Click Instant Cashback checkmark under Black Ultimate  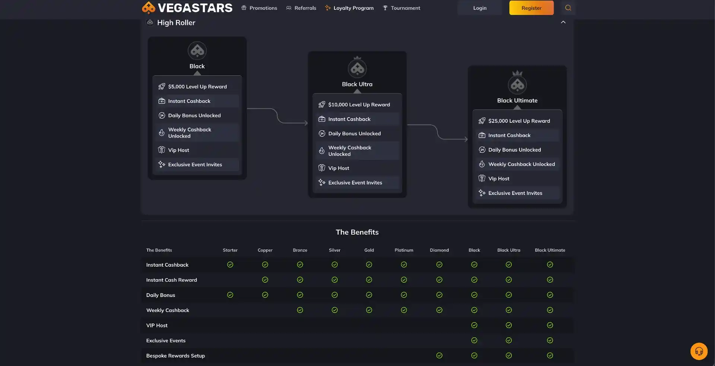[x=550, y=265]
